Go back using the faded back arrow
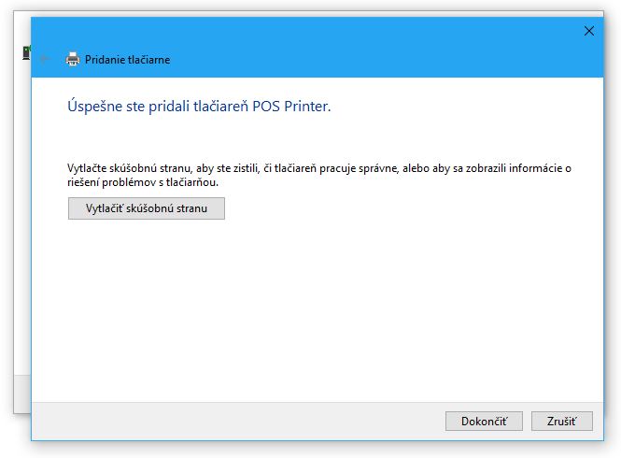The image size is (621, 458). 45,60
